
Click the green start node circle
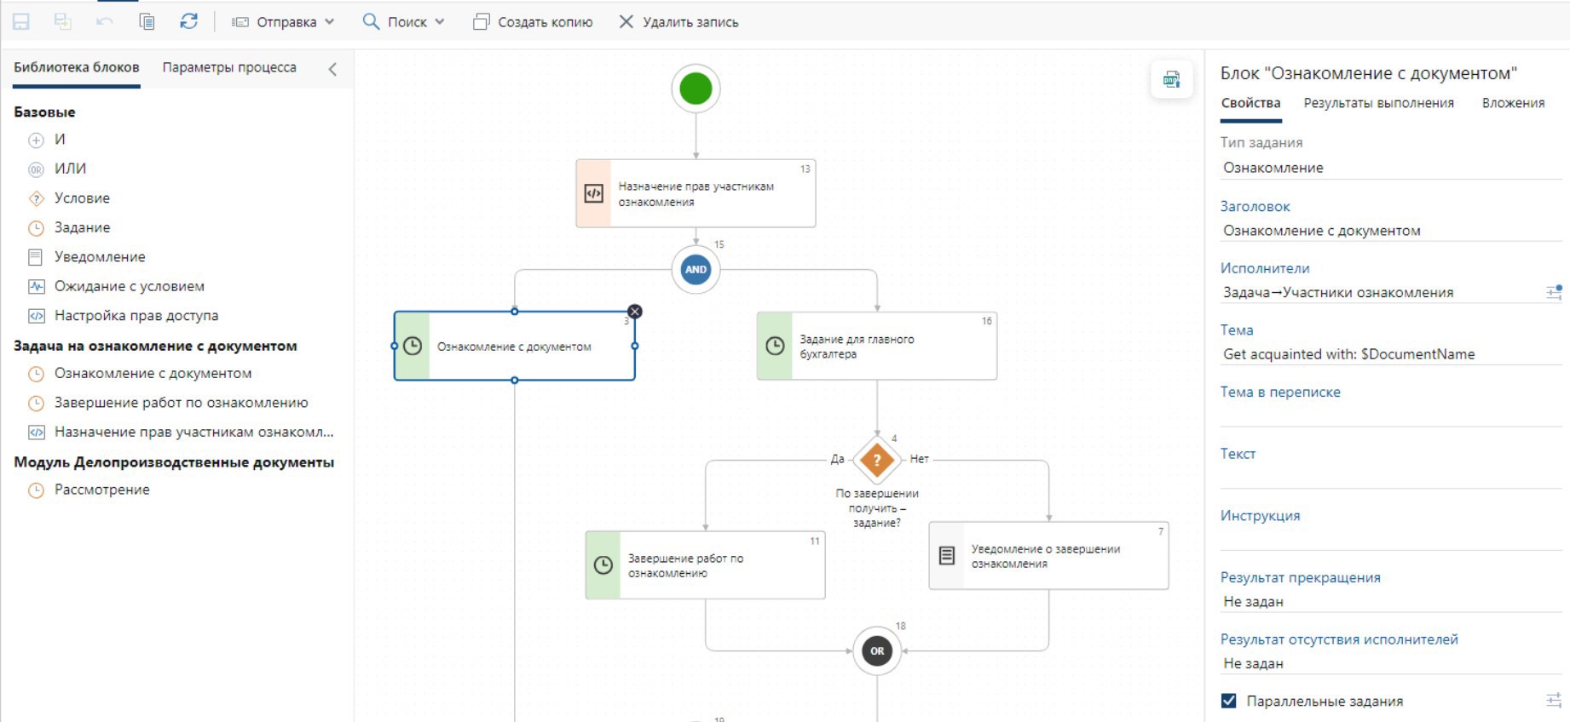(x=696, y=89)
